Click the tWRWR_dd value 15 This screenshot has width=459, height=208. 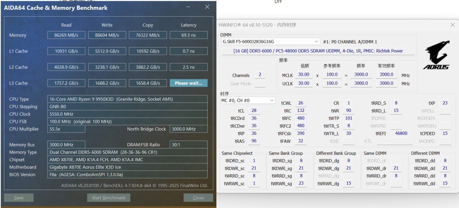(445, 184)
